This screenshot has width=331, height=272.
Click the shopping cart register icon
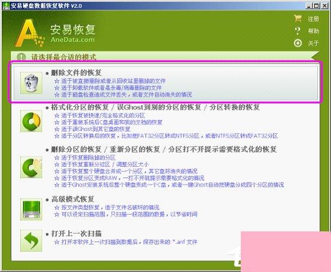point(298,19)
